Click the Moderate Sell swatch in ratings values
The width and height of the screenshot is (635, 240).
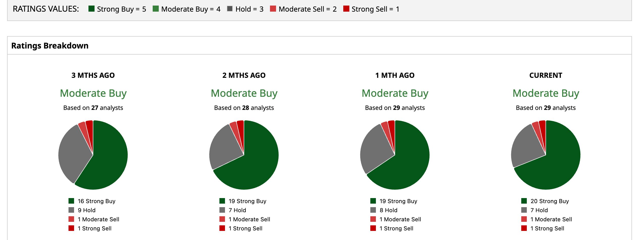[x=273, y=9]
